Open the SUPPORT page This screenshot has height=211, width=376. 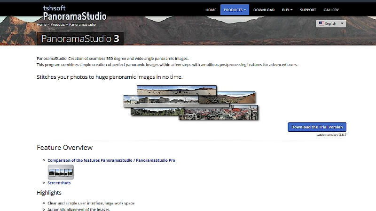(308, 10)
